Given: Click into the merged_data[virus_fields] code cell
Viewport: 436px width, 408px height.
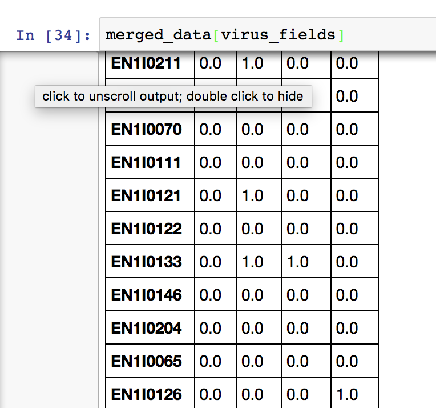Looking at the screenshot, I should (x=268, y=35).
